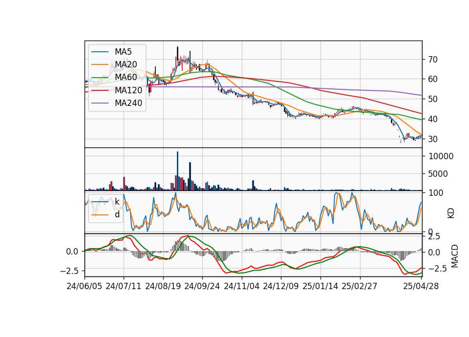Click the 25/04/28 date axis label
The width and height of the screenshot is (469, 337).
click(x=421, y=286)
